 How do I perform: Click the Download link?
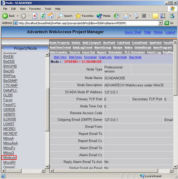(x=90, y=57)
